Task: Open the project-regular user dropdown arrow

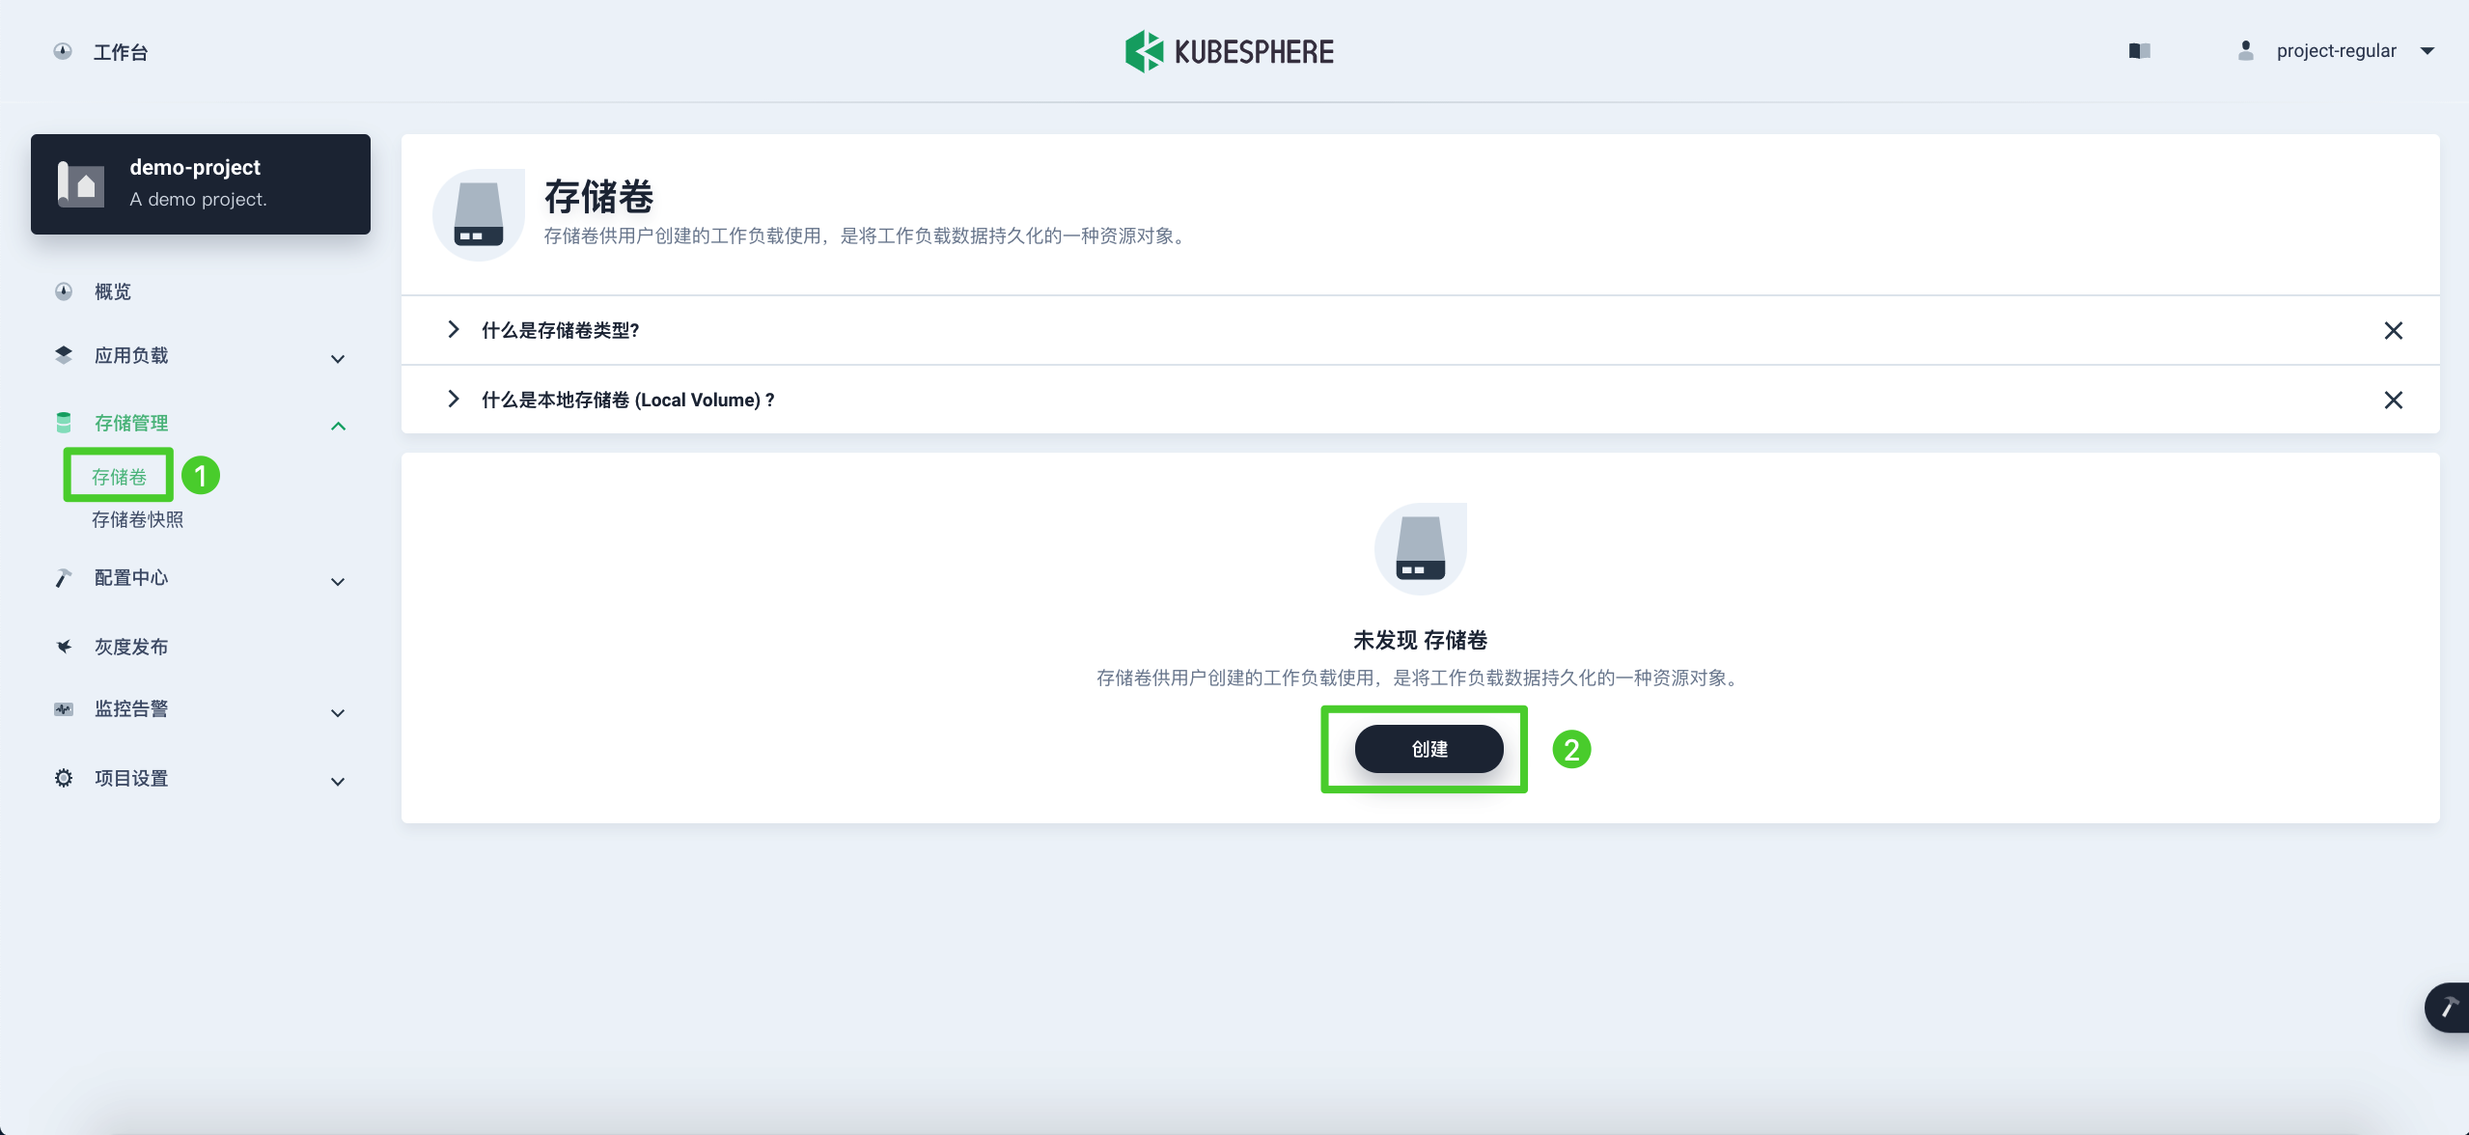Action: pos(2427,51)
